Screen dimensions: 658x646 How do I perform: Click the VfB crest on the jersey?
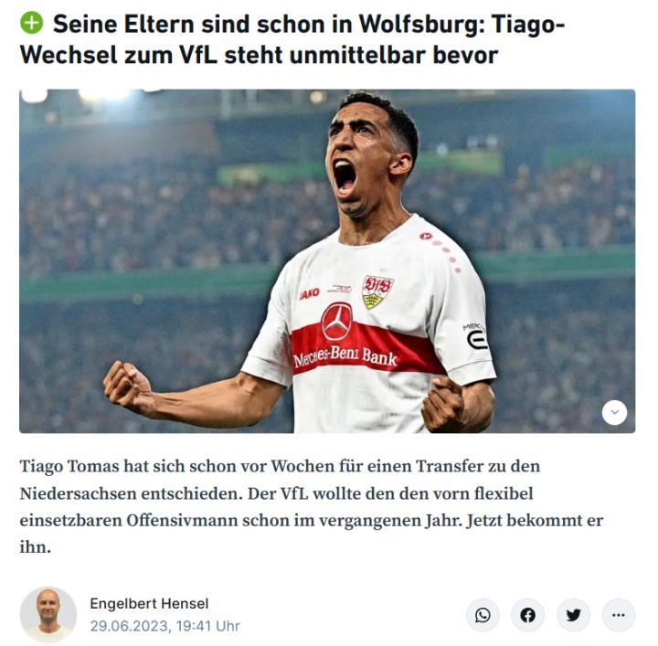click(377, 291)
